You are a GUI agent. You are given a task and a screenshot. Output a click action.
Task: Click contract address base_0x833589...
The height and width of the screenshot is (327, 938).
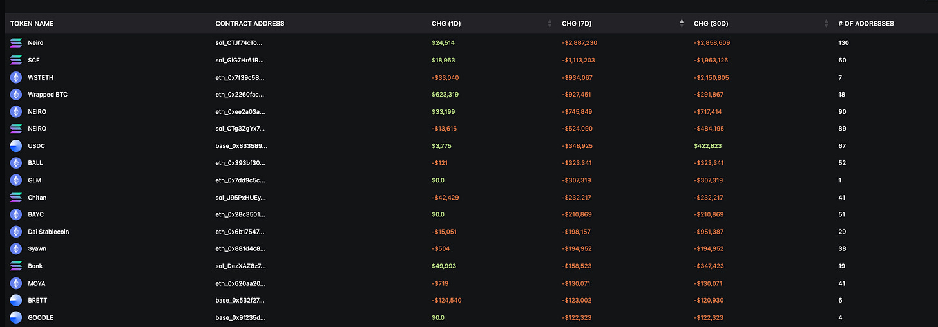(x=241, y=146)
